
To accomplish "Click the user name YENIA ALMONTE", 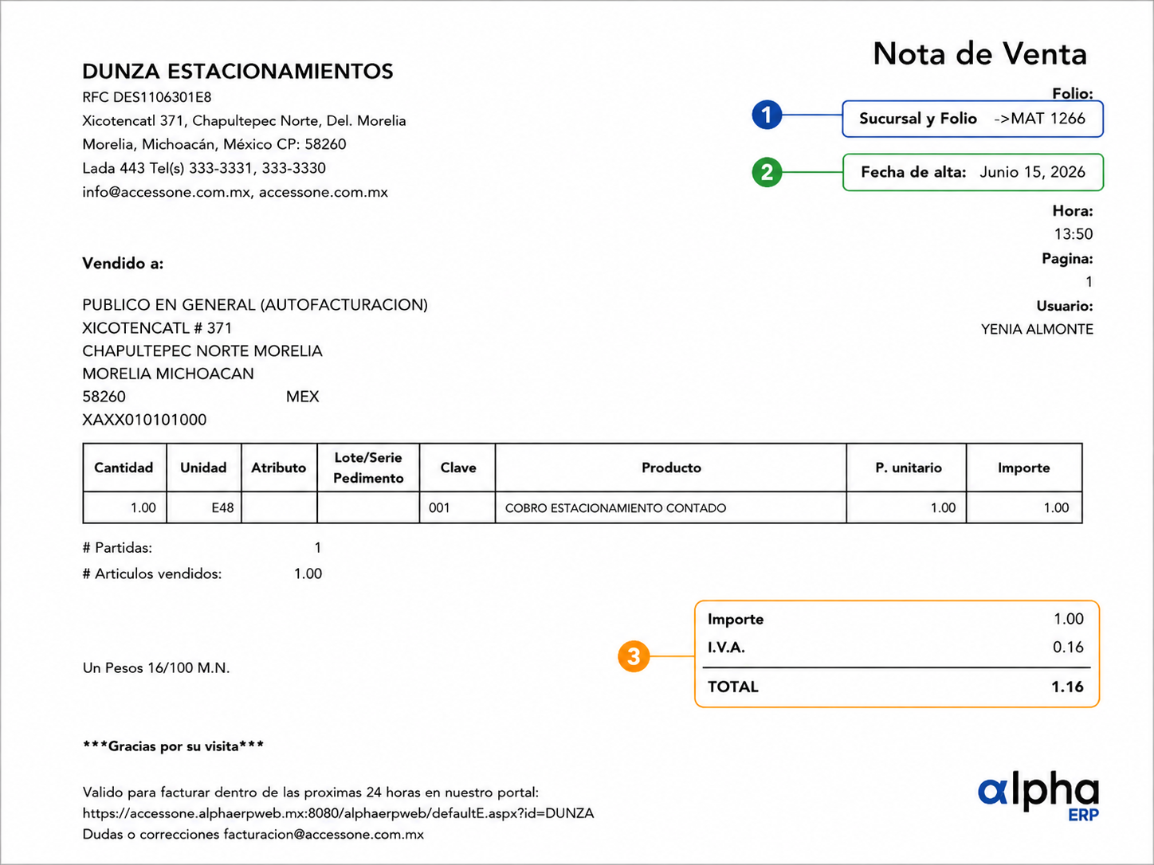I will click(1037, 329).
